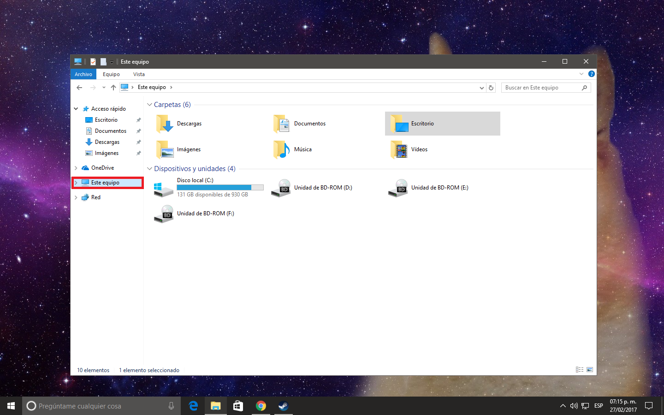Open Explorer help question mark icon
The width and height of the screenshot is (664, 415).
[592, 74]
